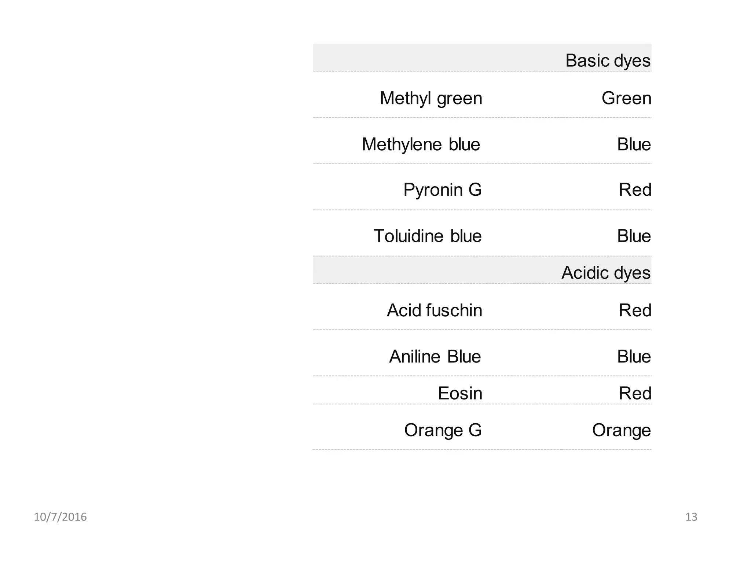
Task: Click "Red" next to Acid fuschin
Action: coord(635,310)
